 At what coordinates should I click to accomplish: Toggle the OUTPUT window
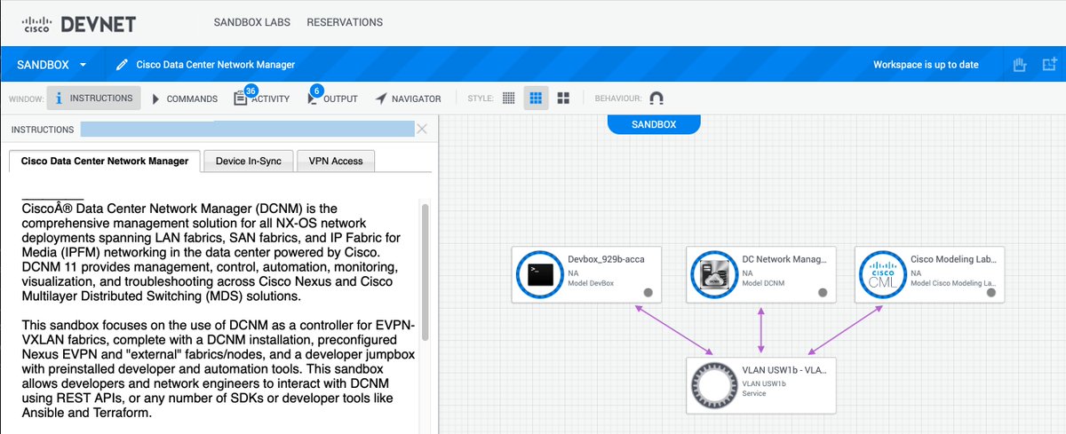[x=332, y=99]
